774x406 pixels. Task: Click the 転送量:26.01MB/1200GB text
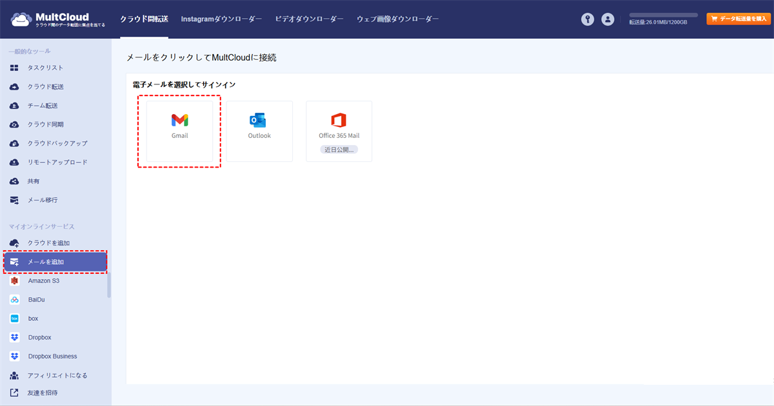[x=659, y=23]
